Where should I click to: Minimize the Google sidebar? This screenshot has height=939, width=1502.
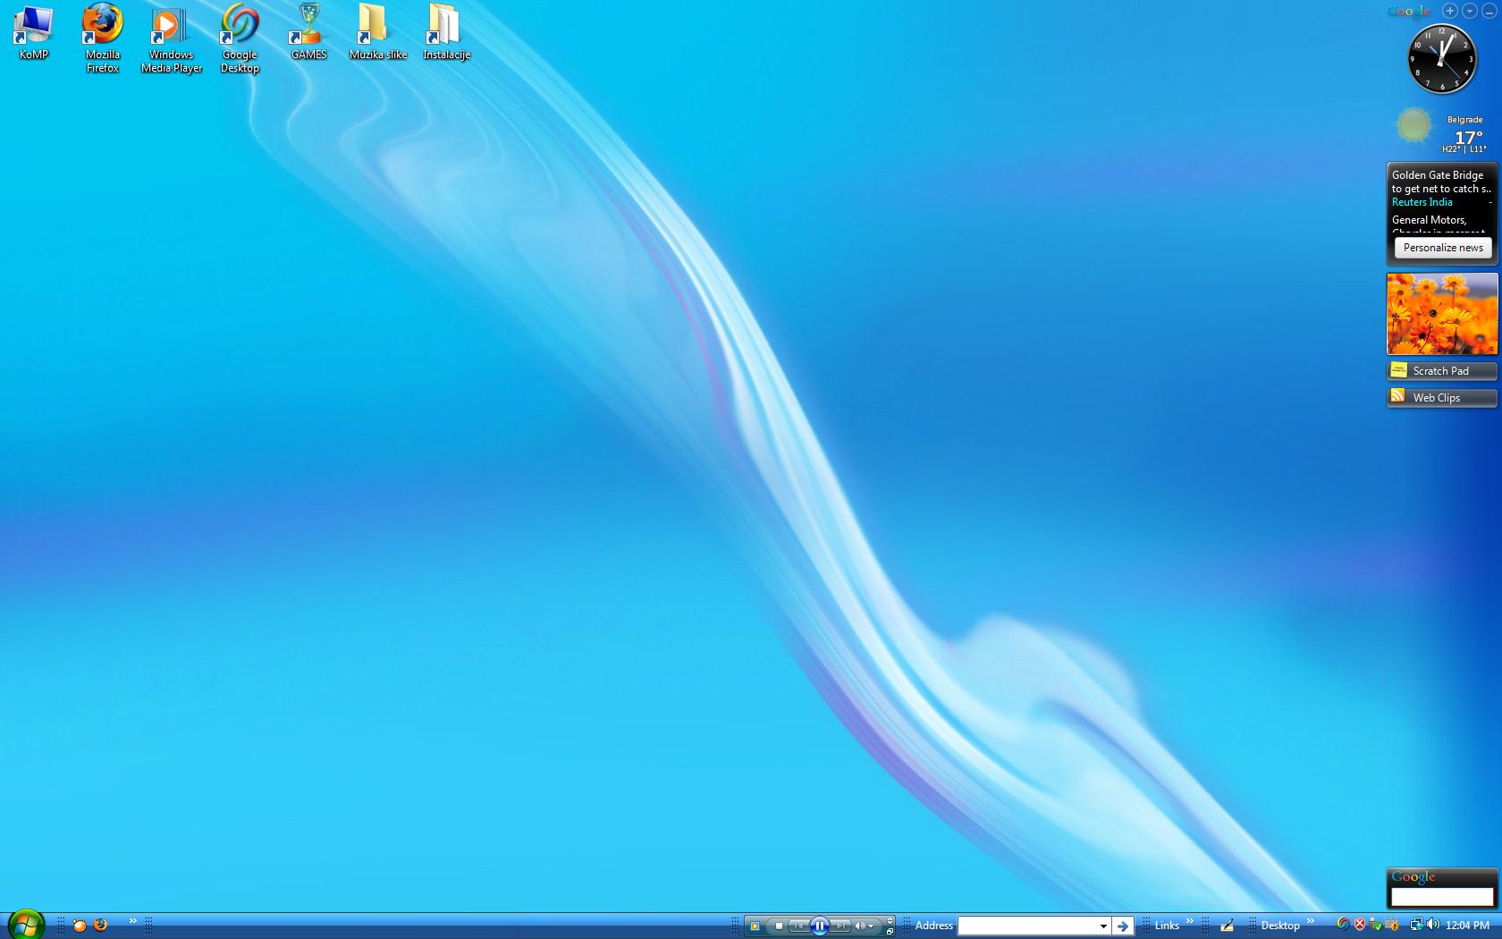coord(1489,11)
